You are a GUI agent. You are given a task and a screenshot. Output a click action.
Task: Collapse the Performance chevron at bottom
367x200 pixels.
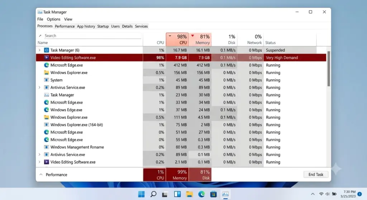[41, 175]
